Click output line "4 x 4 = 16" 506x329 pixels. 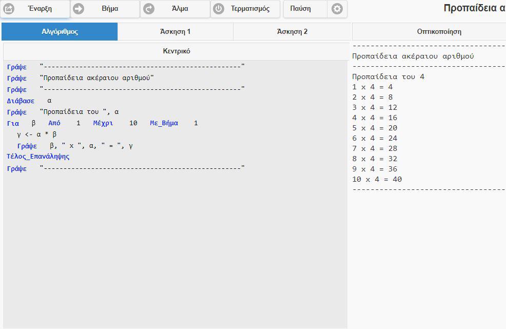375,118
